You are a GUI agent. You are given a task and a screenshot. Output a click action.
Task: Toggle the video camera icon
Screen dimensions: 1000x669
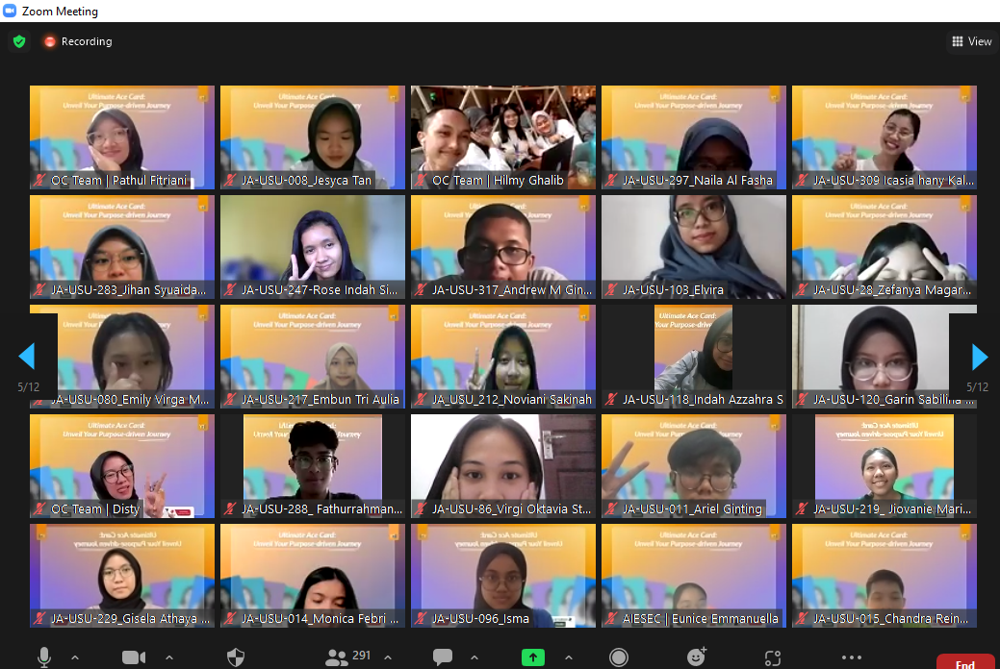click(133, 657)
